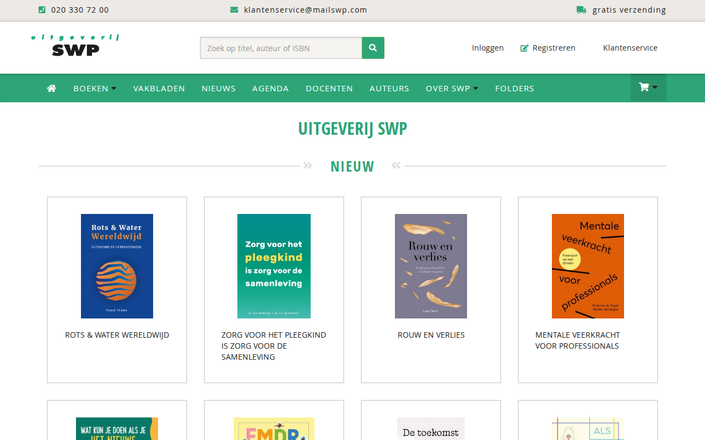Open the Nieuws menu item
The width and height of the screenshot is (705, 440).
point(219,88)
